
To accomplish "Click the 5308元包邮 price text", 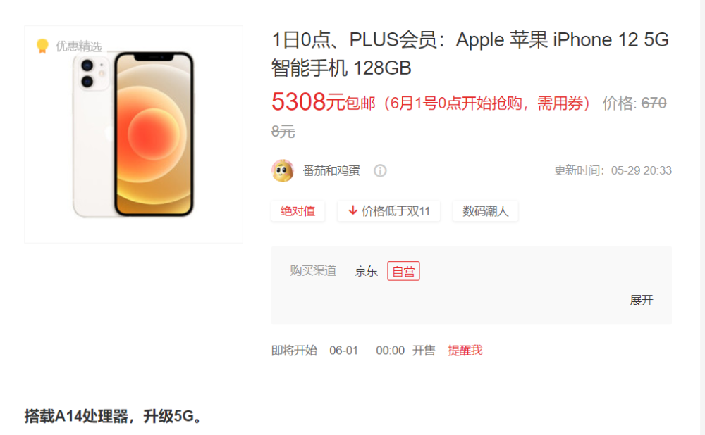I will click(x=324, y=102).
